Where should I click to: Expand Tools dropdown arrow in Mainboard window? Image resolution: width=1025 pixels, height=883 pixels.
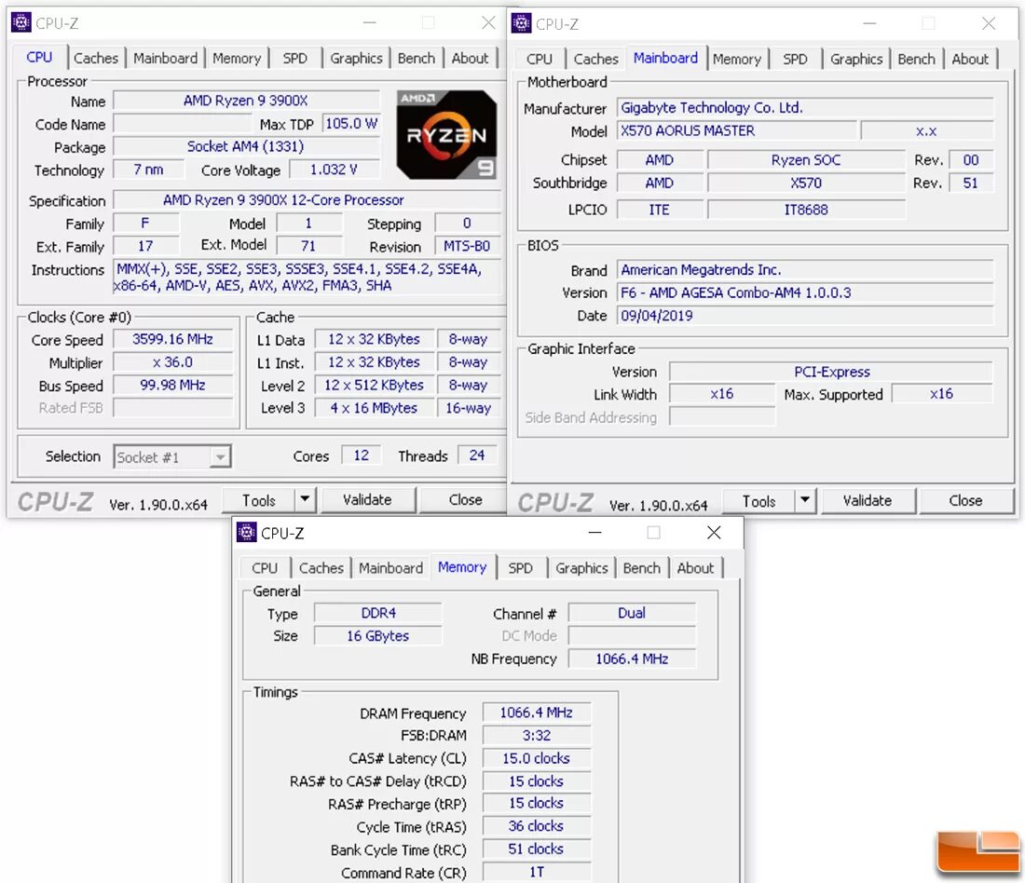pos(805,501)
